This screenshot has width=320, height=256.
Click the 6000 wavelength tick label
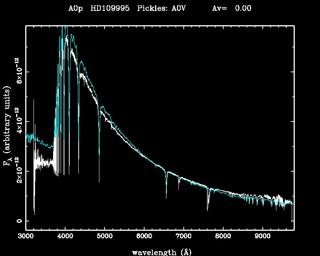pyautogui.click(x=144, y=236)
